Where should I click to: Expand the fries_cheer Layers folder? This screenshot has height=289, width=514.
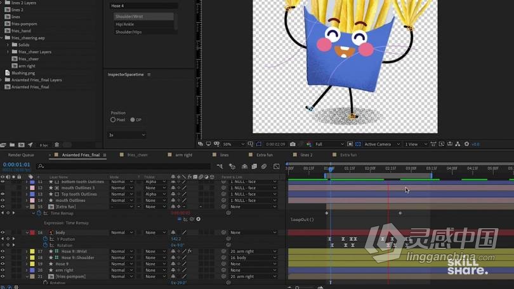8,52
